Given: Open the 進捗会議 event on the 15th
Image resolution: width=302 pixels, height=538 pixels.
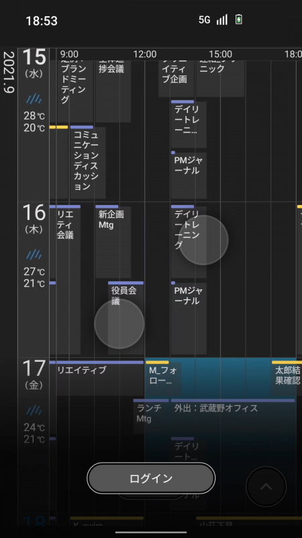Looking at the screenshot, I should tap(113, 91).
